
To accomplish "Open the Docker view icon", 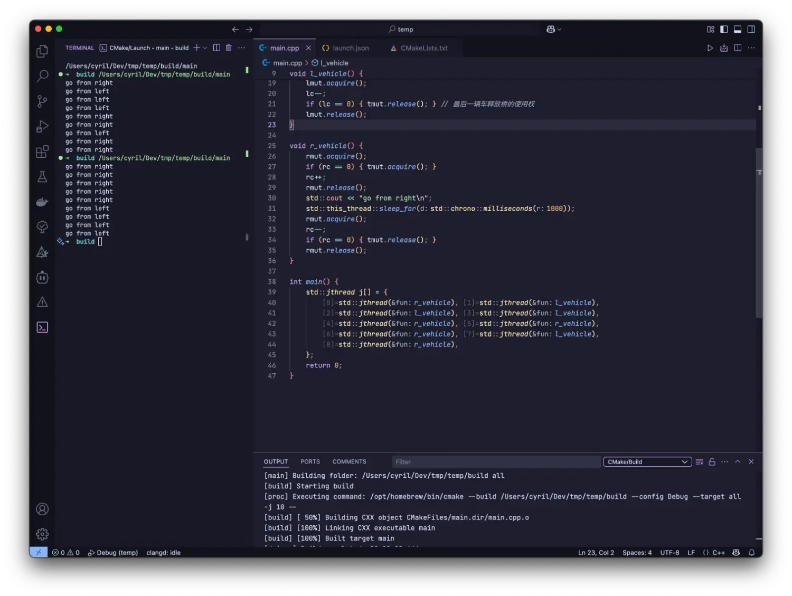I will pos(42,202).
